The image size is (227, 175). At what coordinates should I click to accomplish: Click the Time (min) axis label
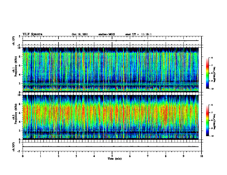(115, 159)
